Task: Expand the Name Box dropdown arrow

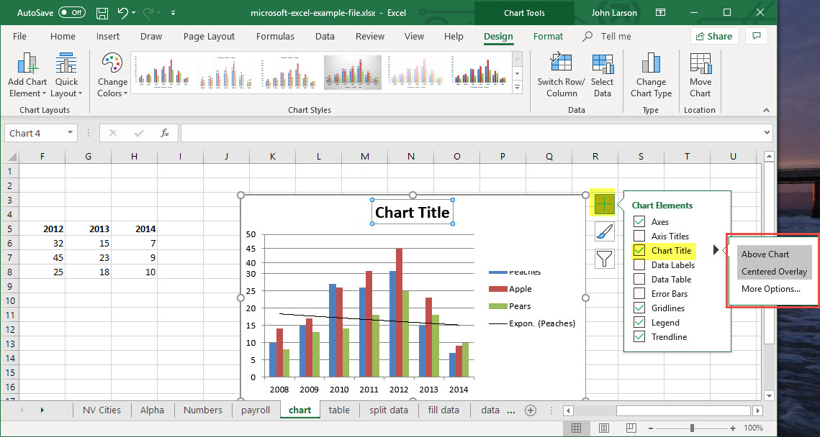Action: [70, 133]
